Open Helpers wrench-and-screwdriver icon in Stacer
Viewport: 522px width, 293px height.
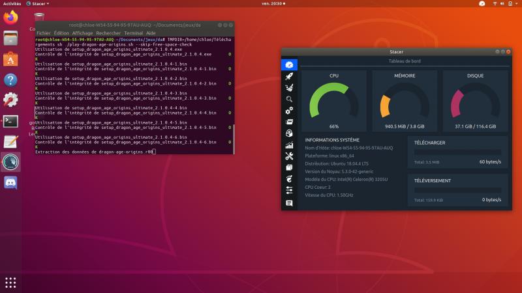(289, 156)
